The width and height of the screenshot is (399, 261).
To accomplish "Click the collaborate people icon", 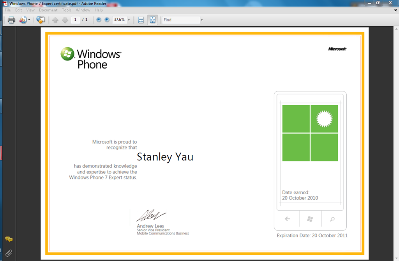I will click(x=23, y=20).
